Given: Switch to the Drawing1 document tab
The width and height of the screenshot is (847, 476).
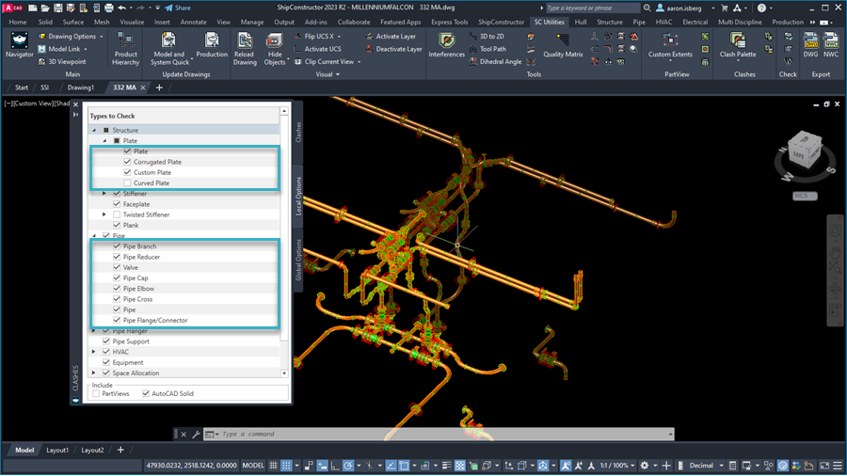Looking at the screenshot, I should click(81, 87).
